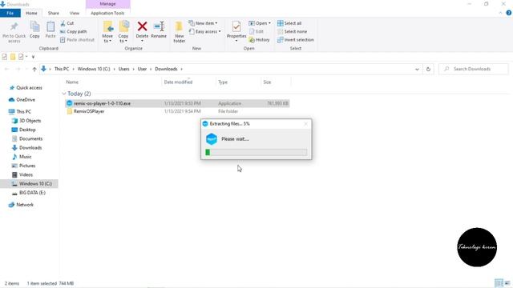Open Documents in sidebar
The image size is (513, 288).
pos(26,138)
